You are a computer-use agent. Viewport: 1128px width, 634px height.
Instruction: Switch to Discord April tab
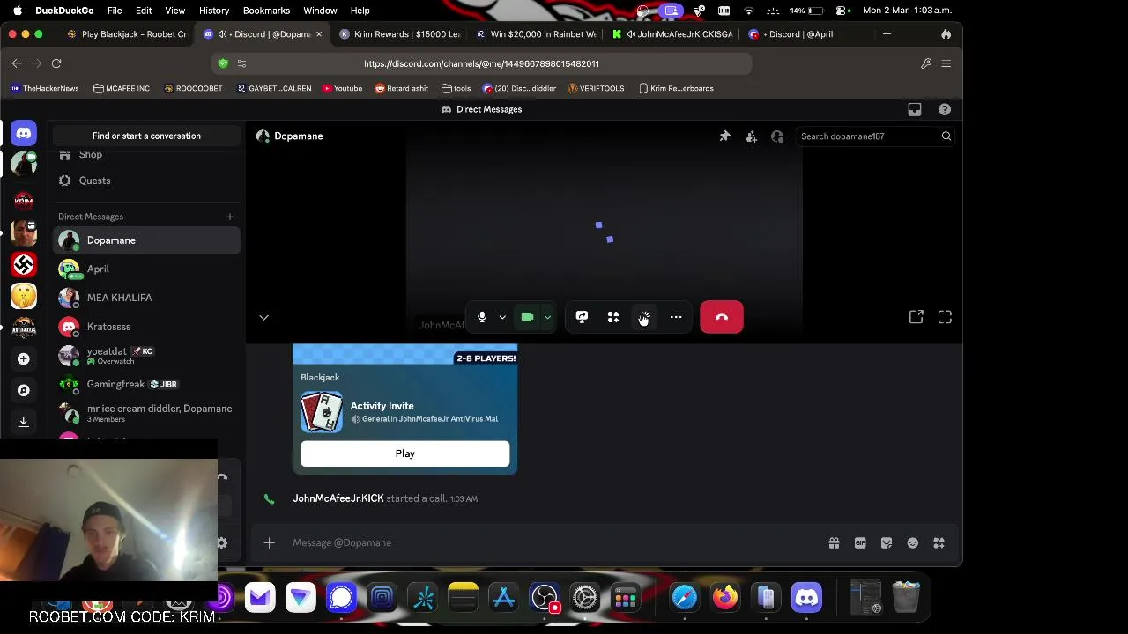(x=809, y=34)
